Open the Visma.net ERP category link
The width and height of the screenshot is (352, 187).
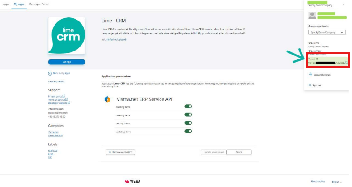[x=55, y=136]
